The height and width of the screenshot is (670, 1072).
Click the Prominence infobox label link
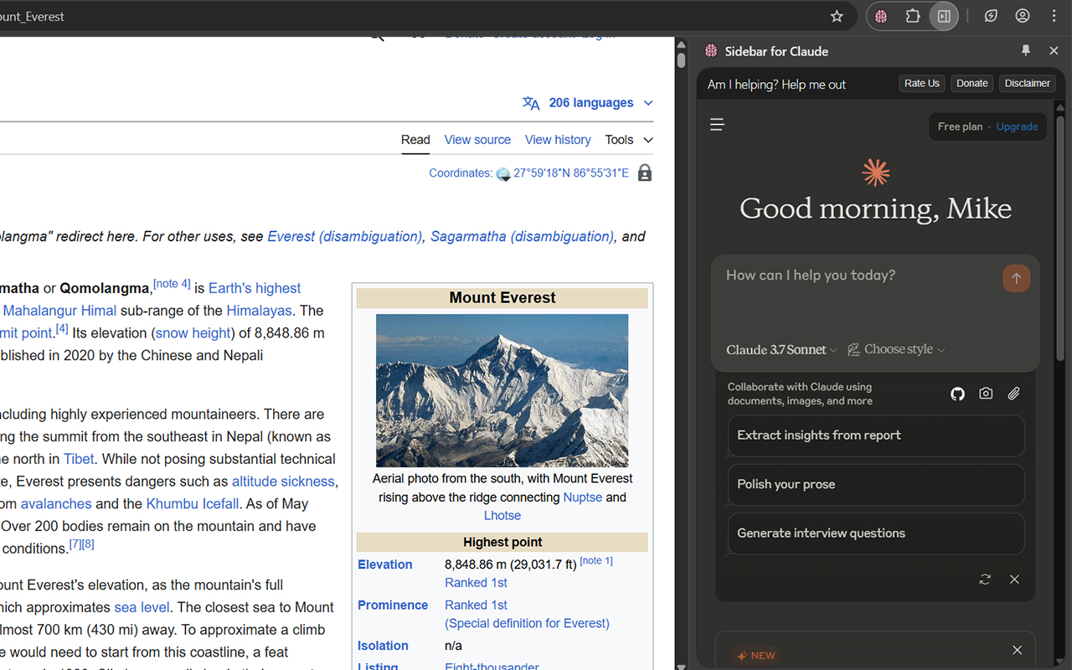pos(393,605)
